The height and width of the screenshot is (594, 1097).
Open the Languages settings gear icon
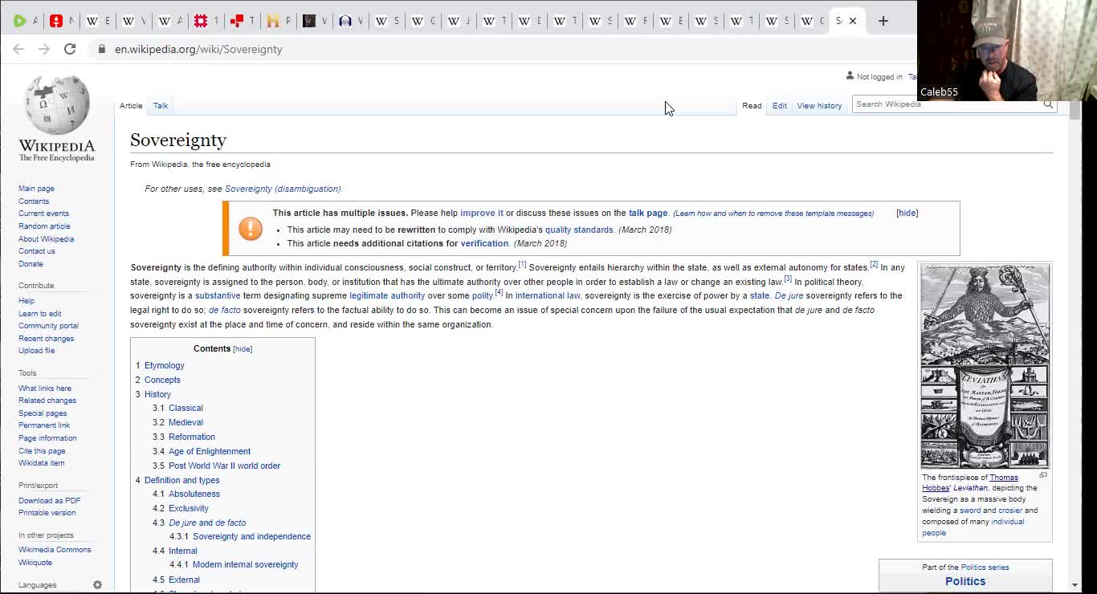pos(97,585)
